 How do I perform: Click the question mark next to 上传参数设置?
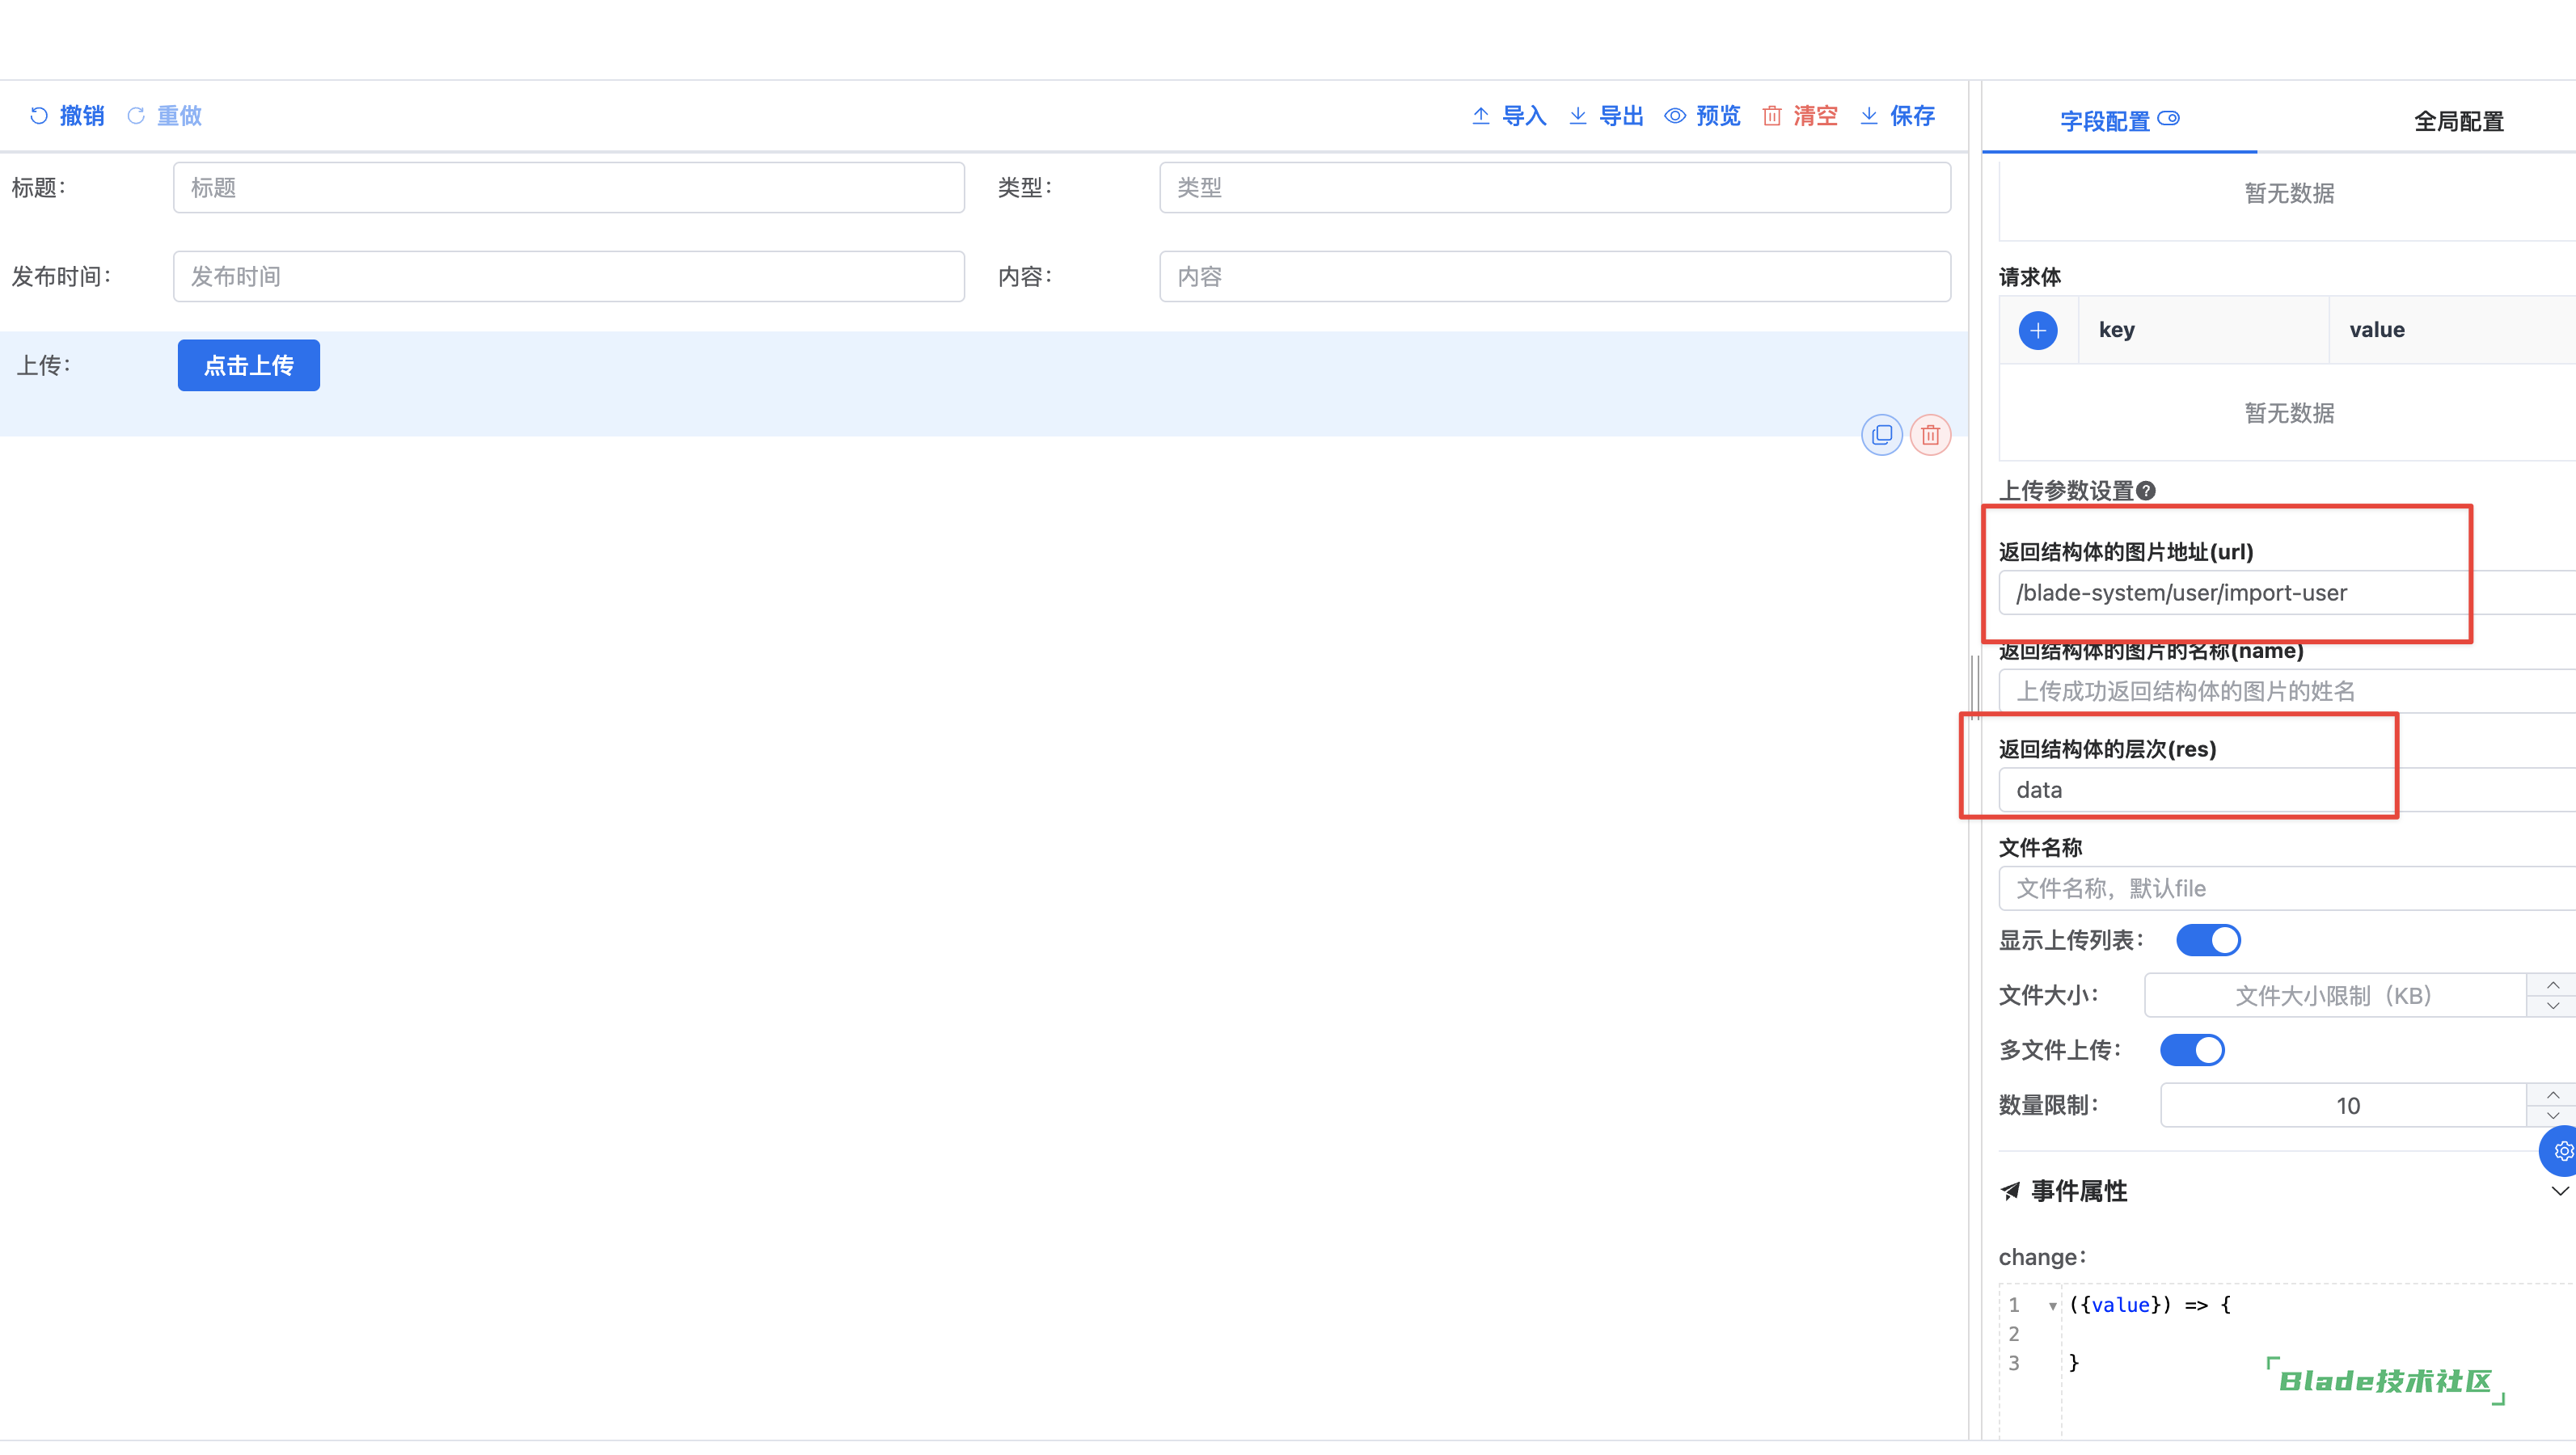pos(2146,491)
